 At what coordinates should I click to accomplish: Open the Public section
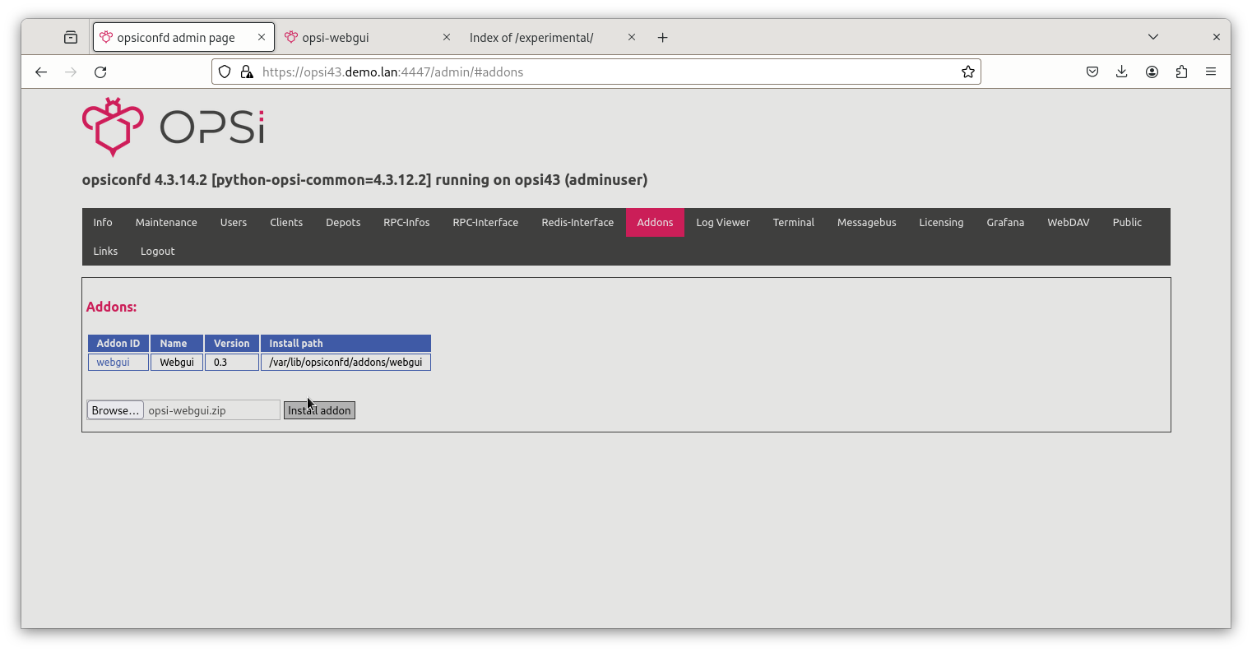click(1127, 223)
